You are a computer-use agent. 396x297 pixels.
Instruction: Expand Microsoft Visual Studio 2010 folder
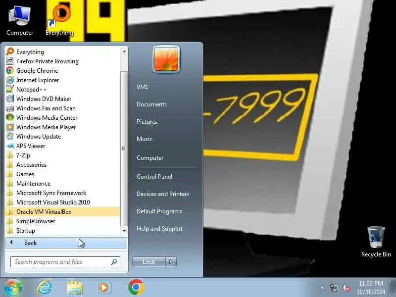click(62, 202)
